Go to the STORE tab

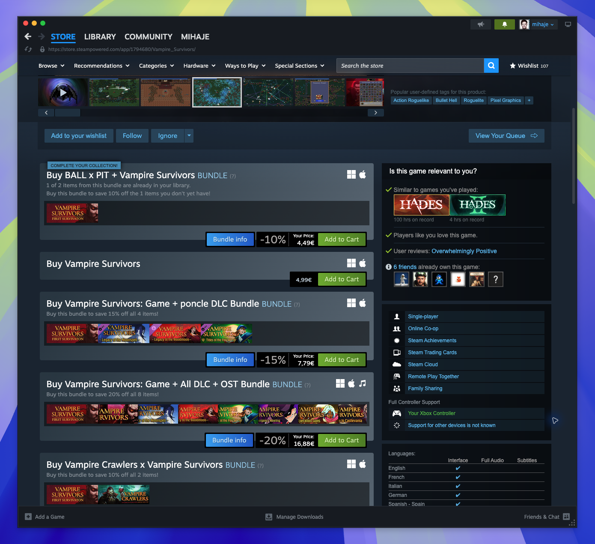coord(63,37)
